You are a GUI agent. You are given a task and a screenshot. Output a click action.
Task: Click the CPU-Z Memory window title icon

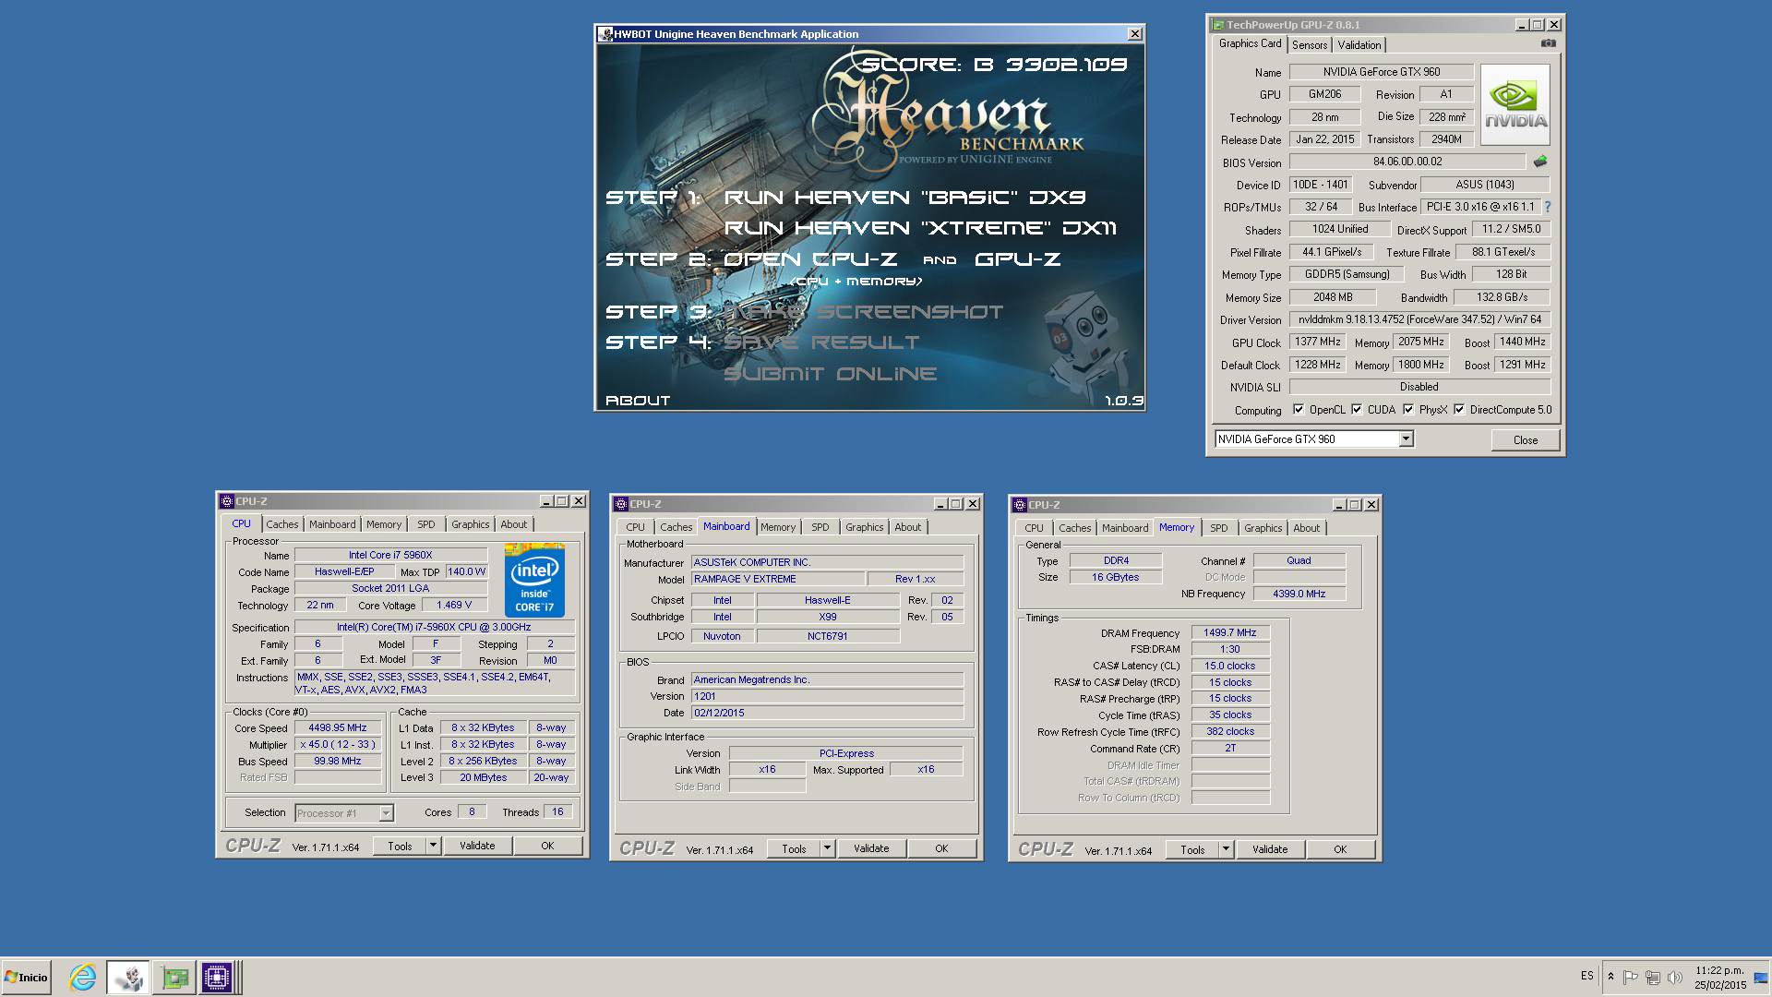tap(1020, 505)
